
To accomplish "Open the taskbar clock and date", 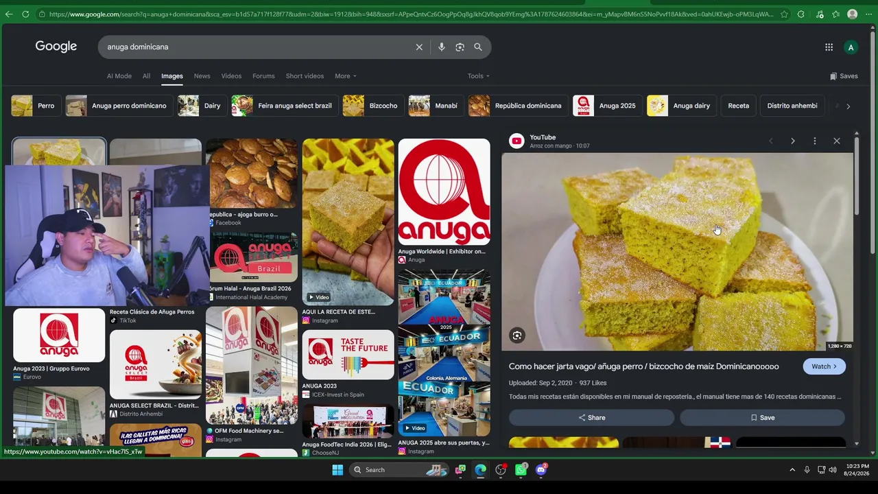I will tap(857, 470).
